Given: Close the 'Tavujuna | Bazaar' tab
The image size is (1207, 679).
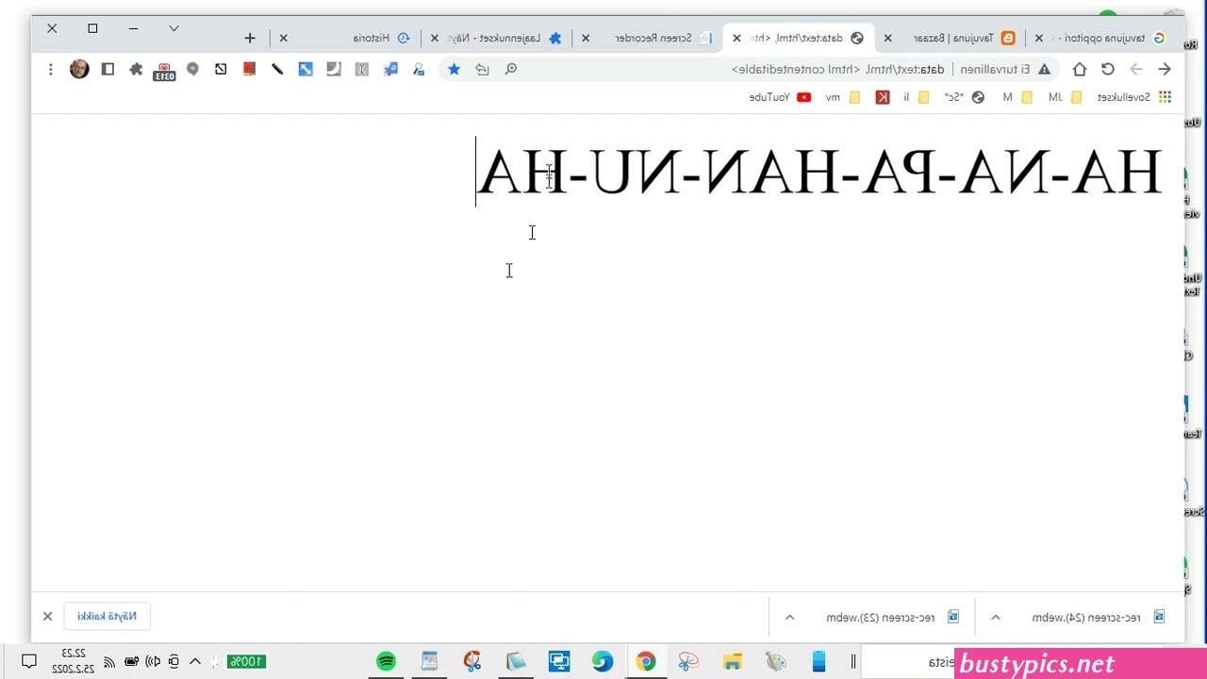Looking at the screenshot, I should (x=887, y=38).
